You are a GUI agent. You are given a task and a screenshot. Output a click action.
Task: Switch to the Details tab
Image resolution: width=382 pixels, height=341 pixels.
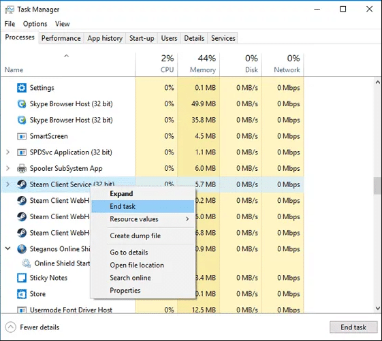tap(194, 38)
